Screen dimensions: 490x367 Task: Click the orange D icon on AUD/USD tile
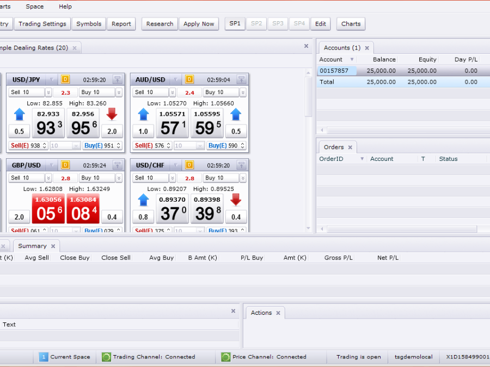189,79
